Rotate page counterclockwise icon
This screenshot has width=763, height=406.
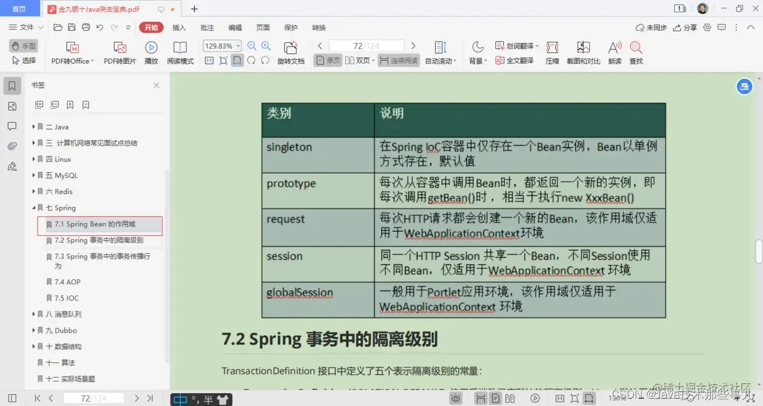[x=265, y=61]
